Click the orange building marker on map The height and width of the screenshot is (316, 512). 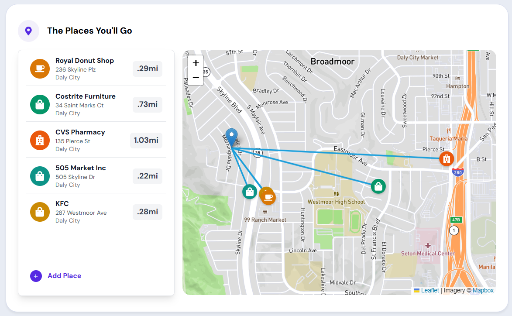[446, 159]
